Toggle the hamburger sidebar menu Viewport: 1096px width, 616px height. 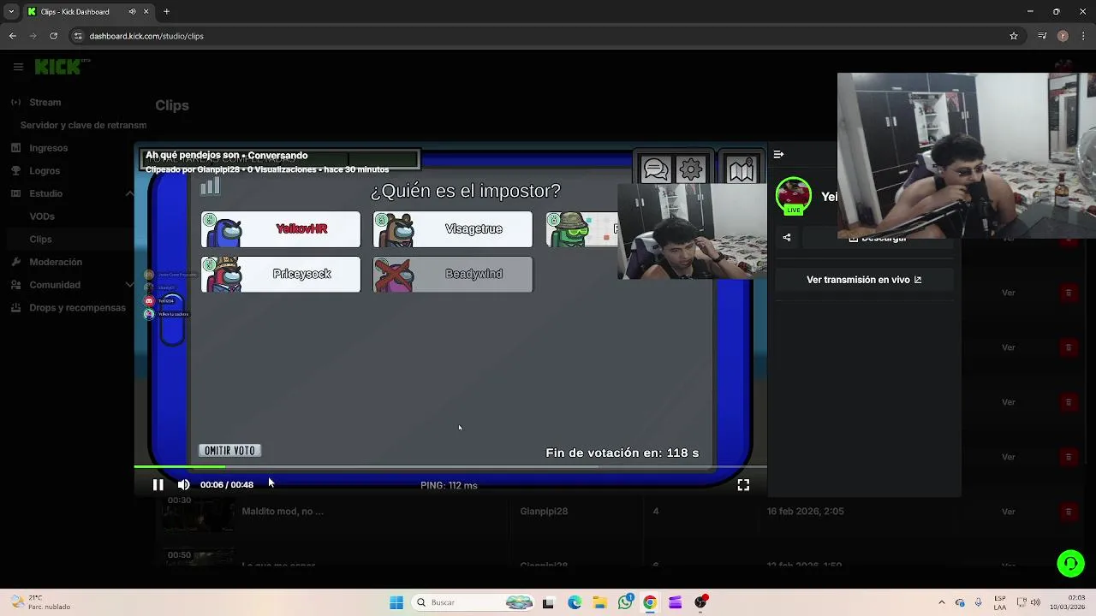[18, 67]
